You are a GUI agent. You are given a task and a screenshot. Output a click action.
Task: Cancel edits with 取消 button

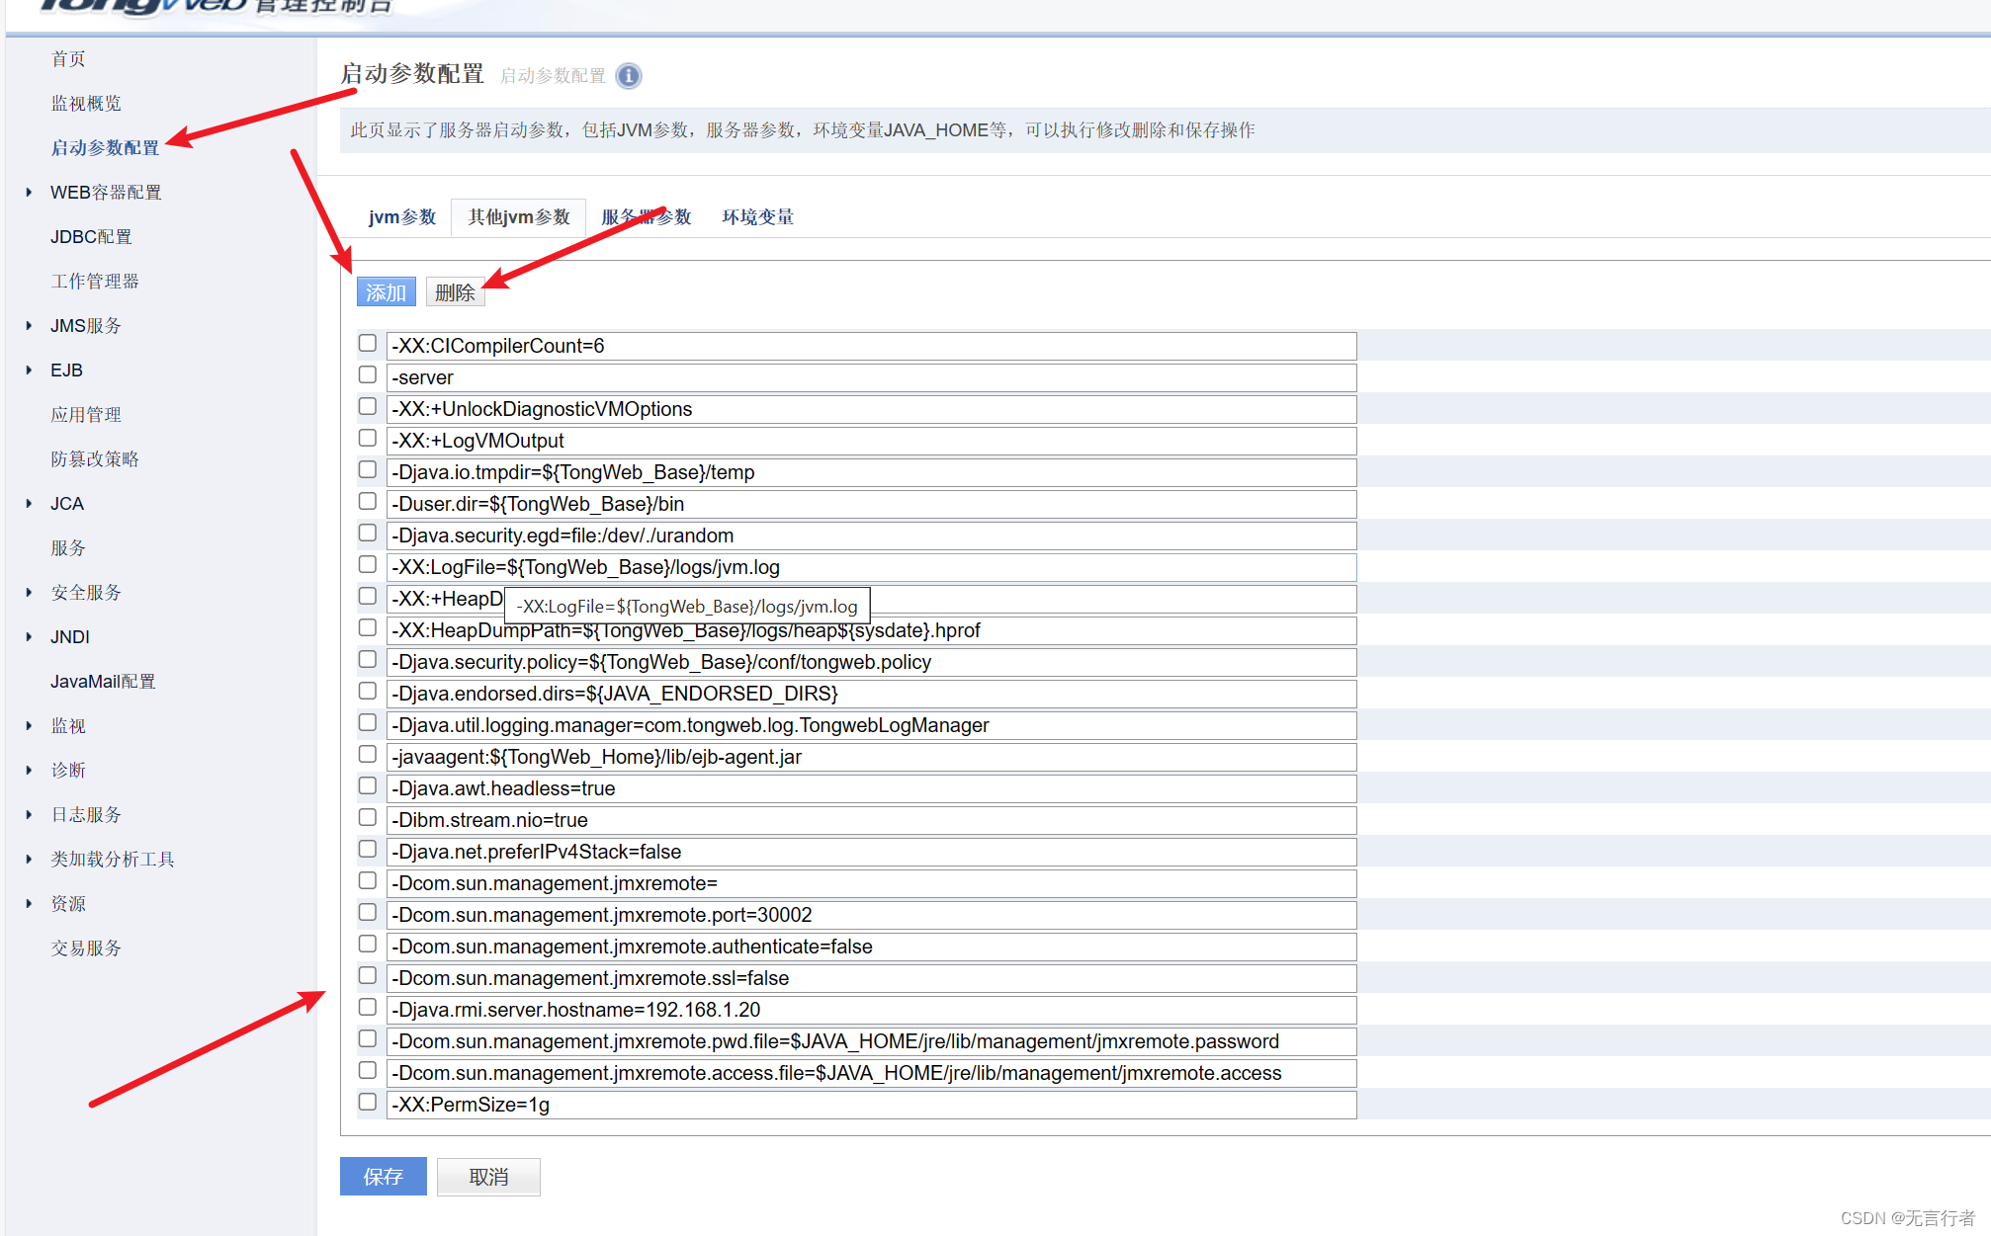tap(488, 1177)
